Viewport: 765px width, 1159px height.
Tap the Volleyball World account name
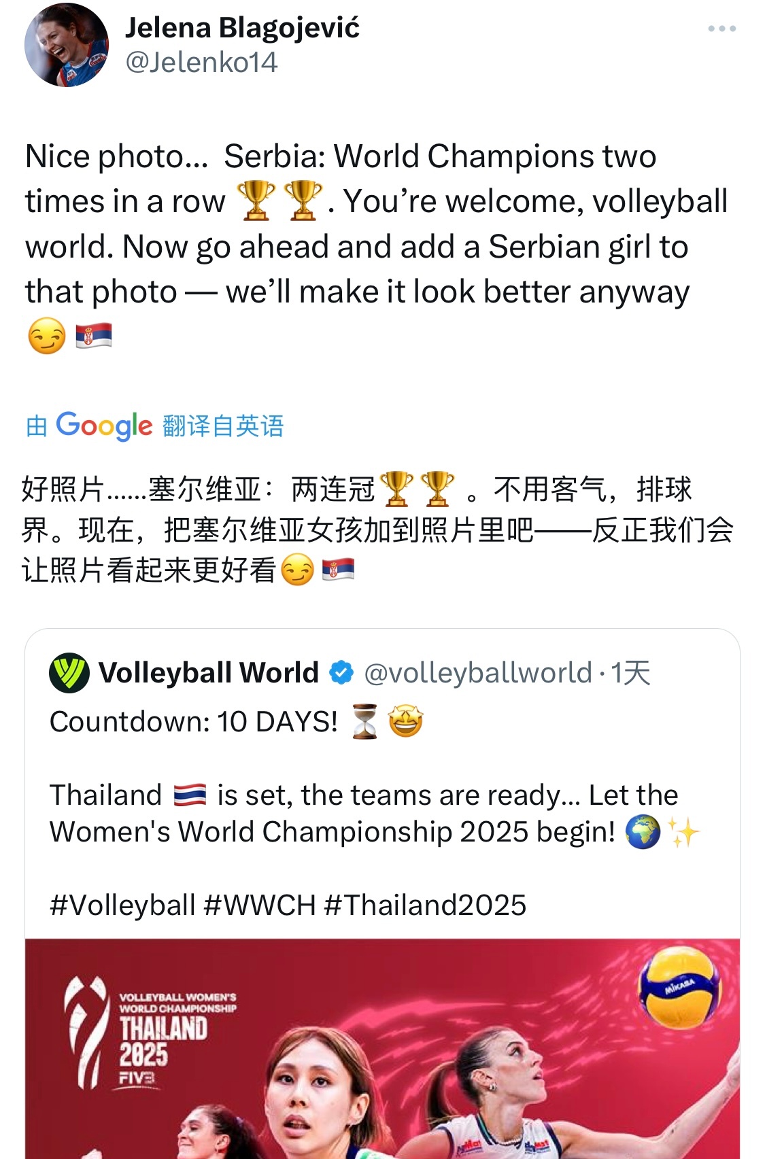coord(209,672)
